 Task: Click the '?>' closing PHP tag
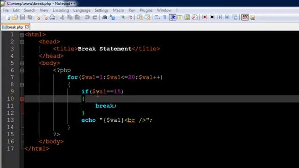point(57,134)
